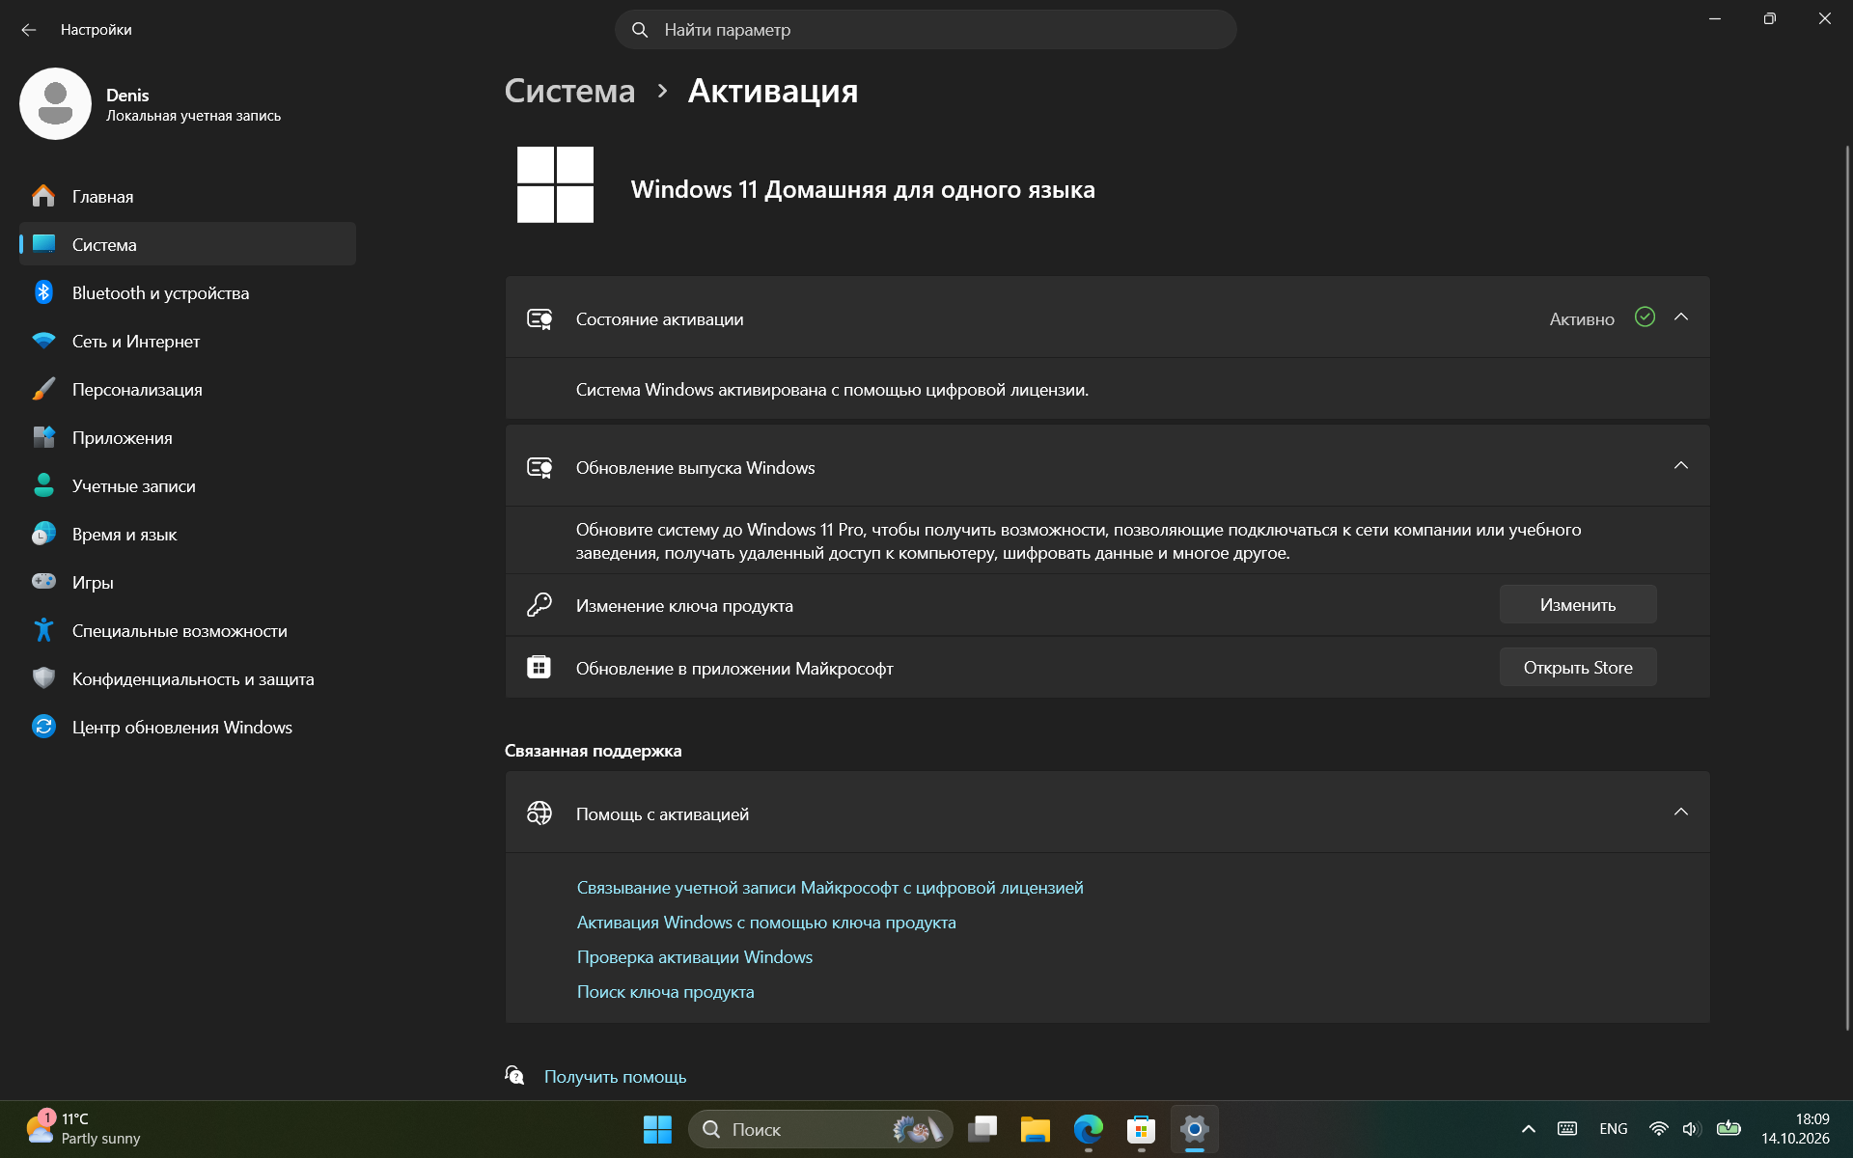The height and width of the screenshot is (1158, 1853).
Task: Collapse the Помощь с активацией chevron
Action: pyautogui.click(x=1681, y=813)
